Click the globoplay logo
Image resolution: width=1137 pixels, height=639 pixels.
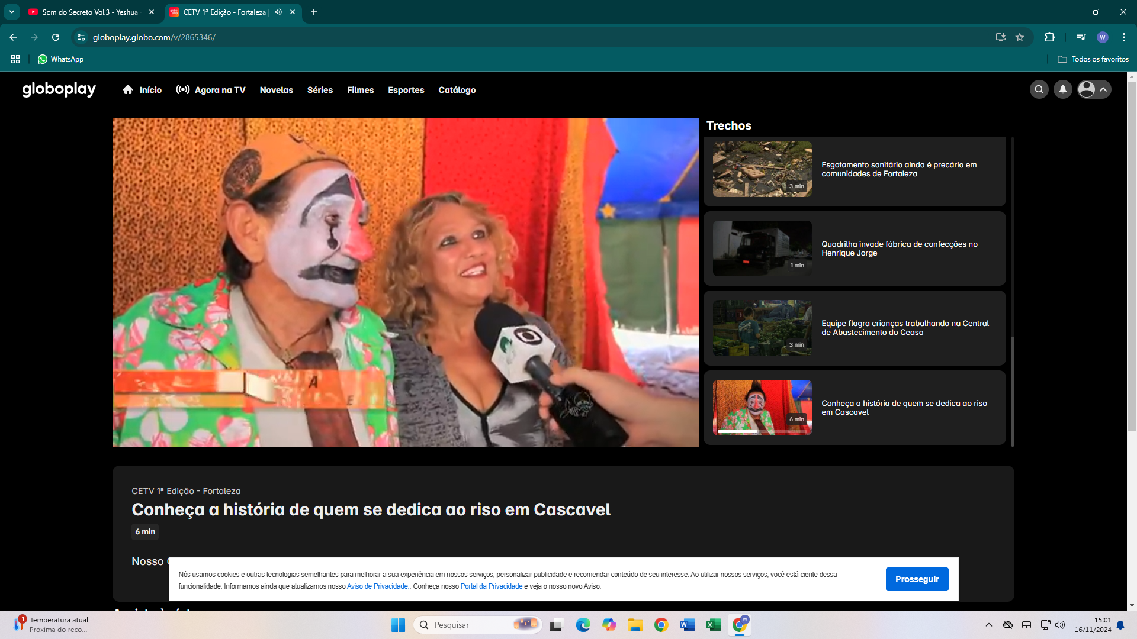pos(59,89)
